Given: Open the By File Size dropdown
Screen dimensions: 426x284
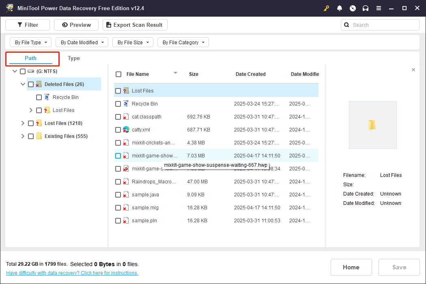Looking at the screenshot, I should (133, 42).
